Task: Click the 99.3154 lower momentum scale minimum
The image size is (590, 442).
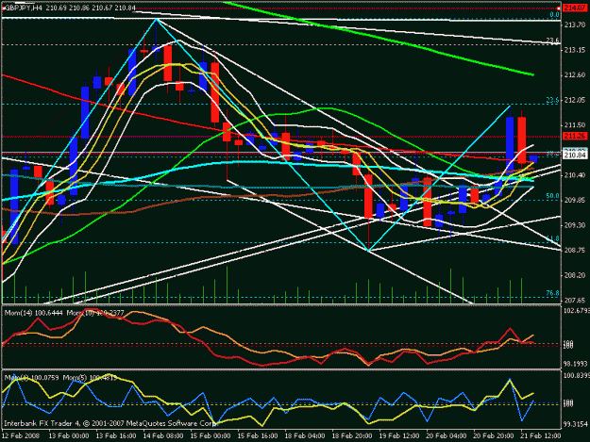Action: click(576, 424)
